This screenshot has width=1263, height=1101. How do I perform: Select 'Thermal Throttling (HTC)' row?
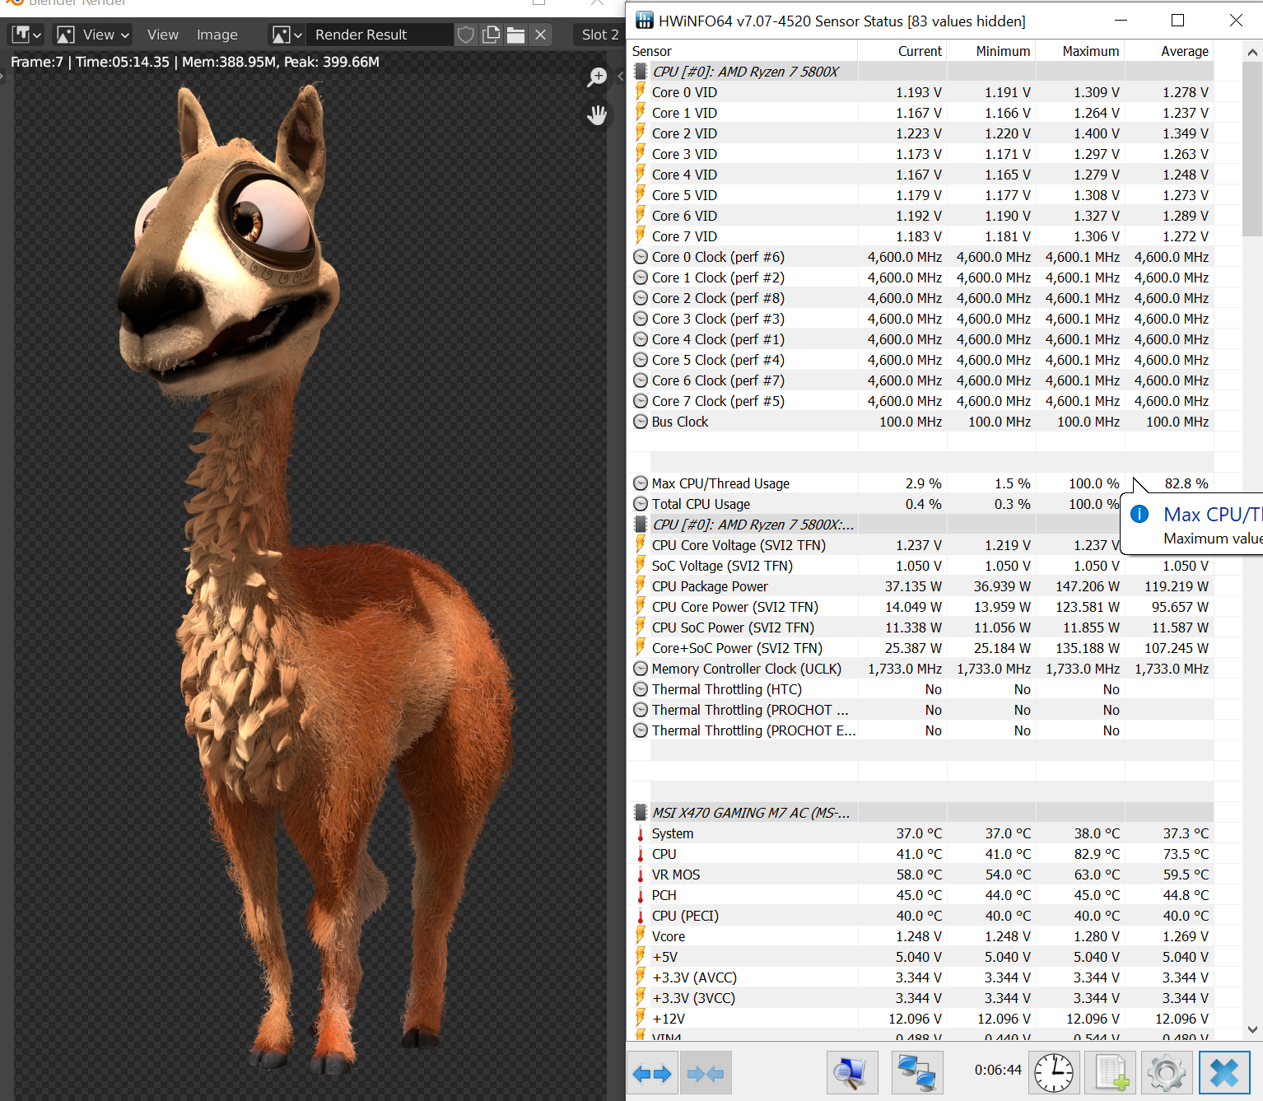920,689
